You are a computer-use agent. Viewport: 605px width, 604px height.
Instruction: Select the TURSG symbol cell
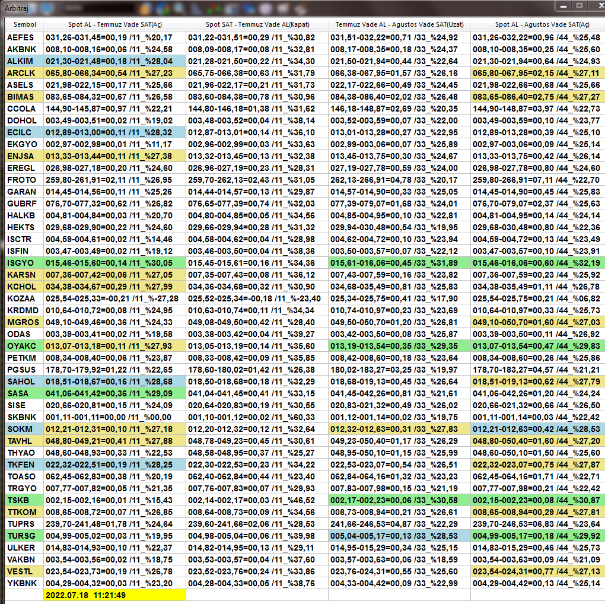click(24, 536)
